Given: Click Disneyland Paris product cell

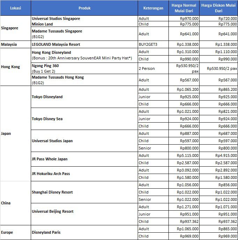Looking at the screenshot, I should pyautogui.click(x=84, y=232).
